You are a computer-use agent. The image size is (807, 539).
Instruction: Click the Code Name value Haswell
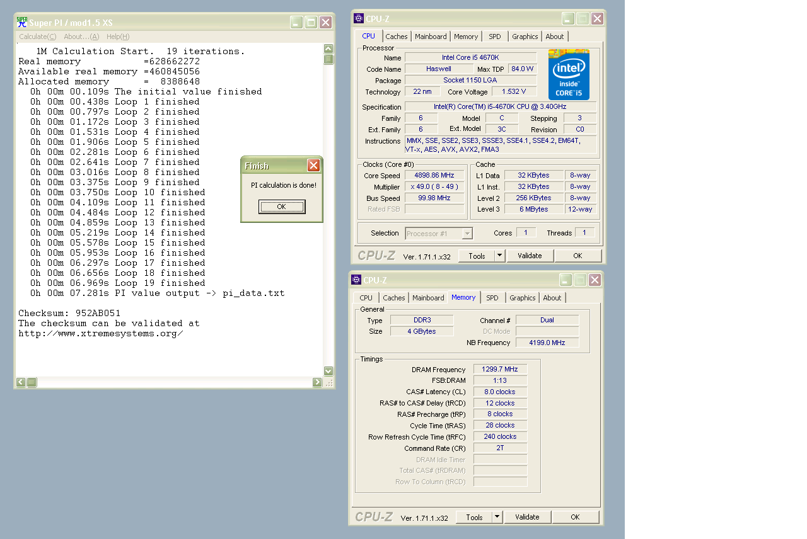click(439, 69)
